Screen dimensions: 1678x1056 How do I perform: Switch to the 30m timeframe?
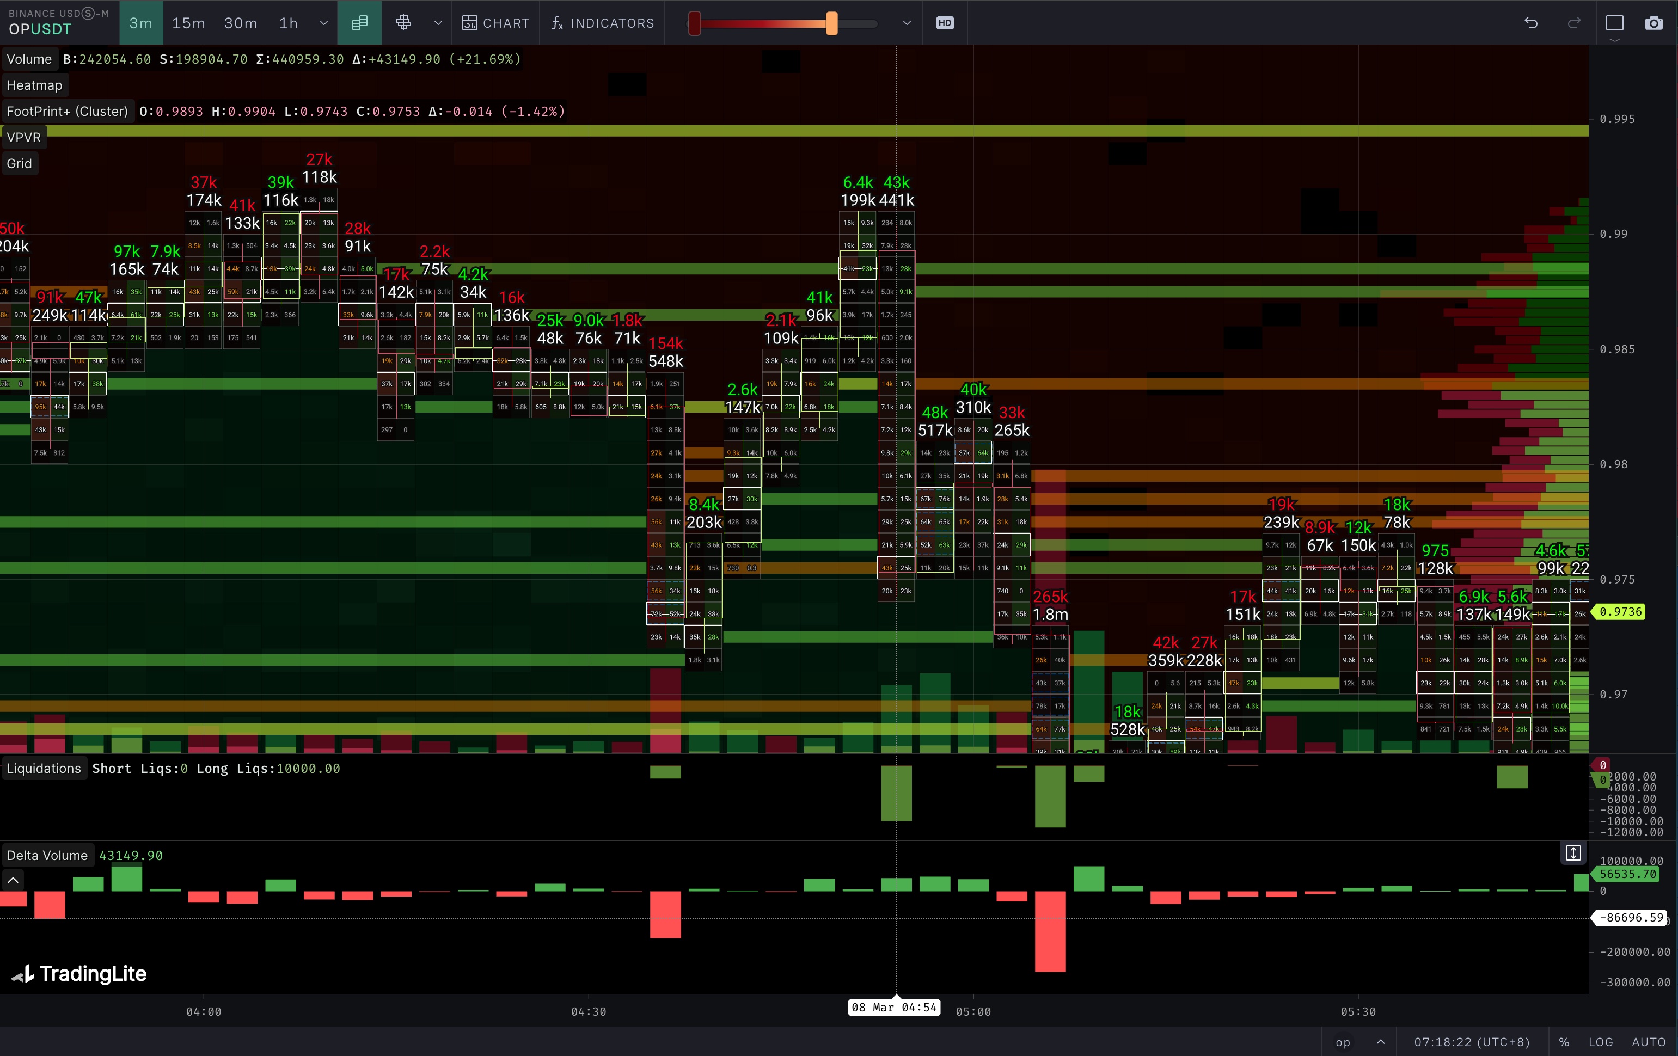coord(241,23)
